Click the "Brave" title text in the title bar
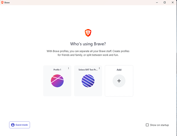This screenshot has width=177, height=136. point(7,2)
